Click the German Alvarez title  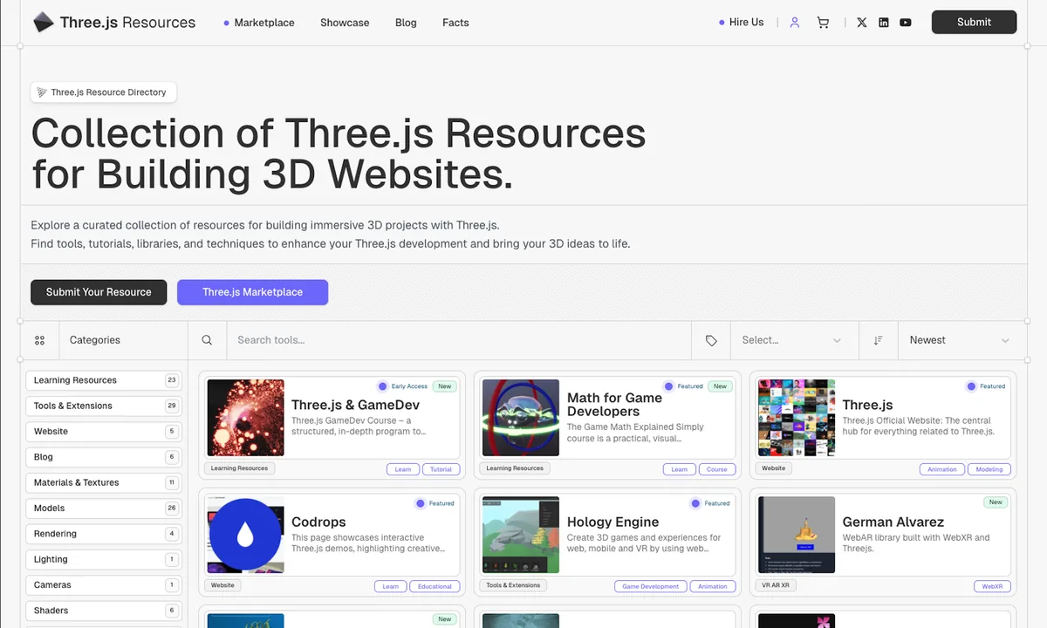click(x=893, y=522)
